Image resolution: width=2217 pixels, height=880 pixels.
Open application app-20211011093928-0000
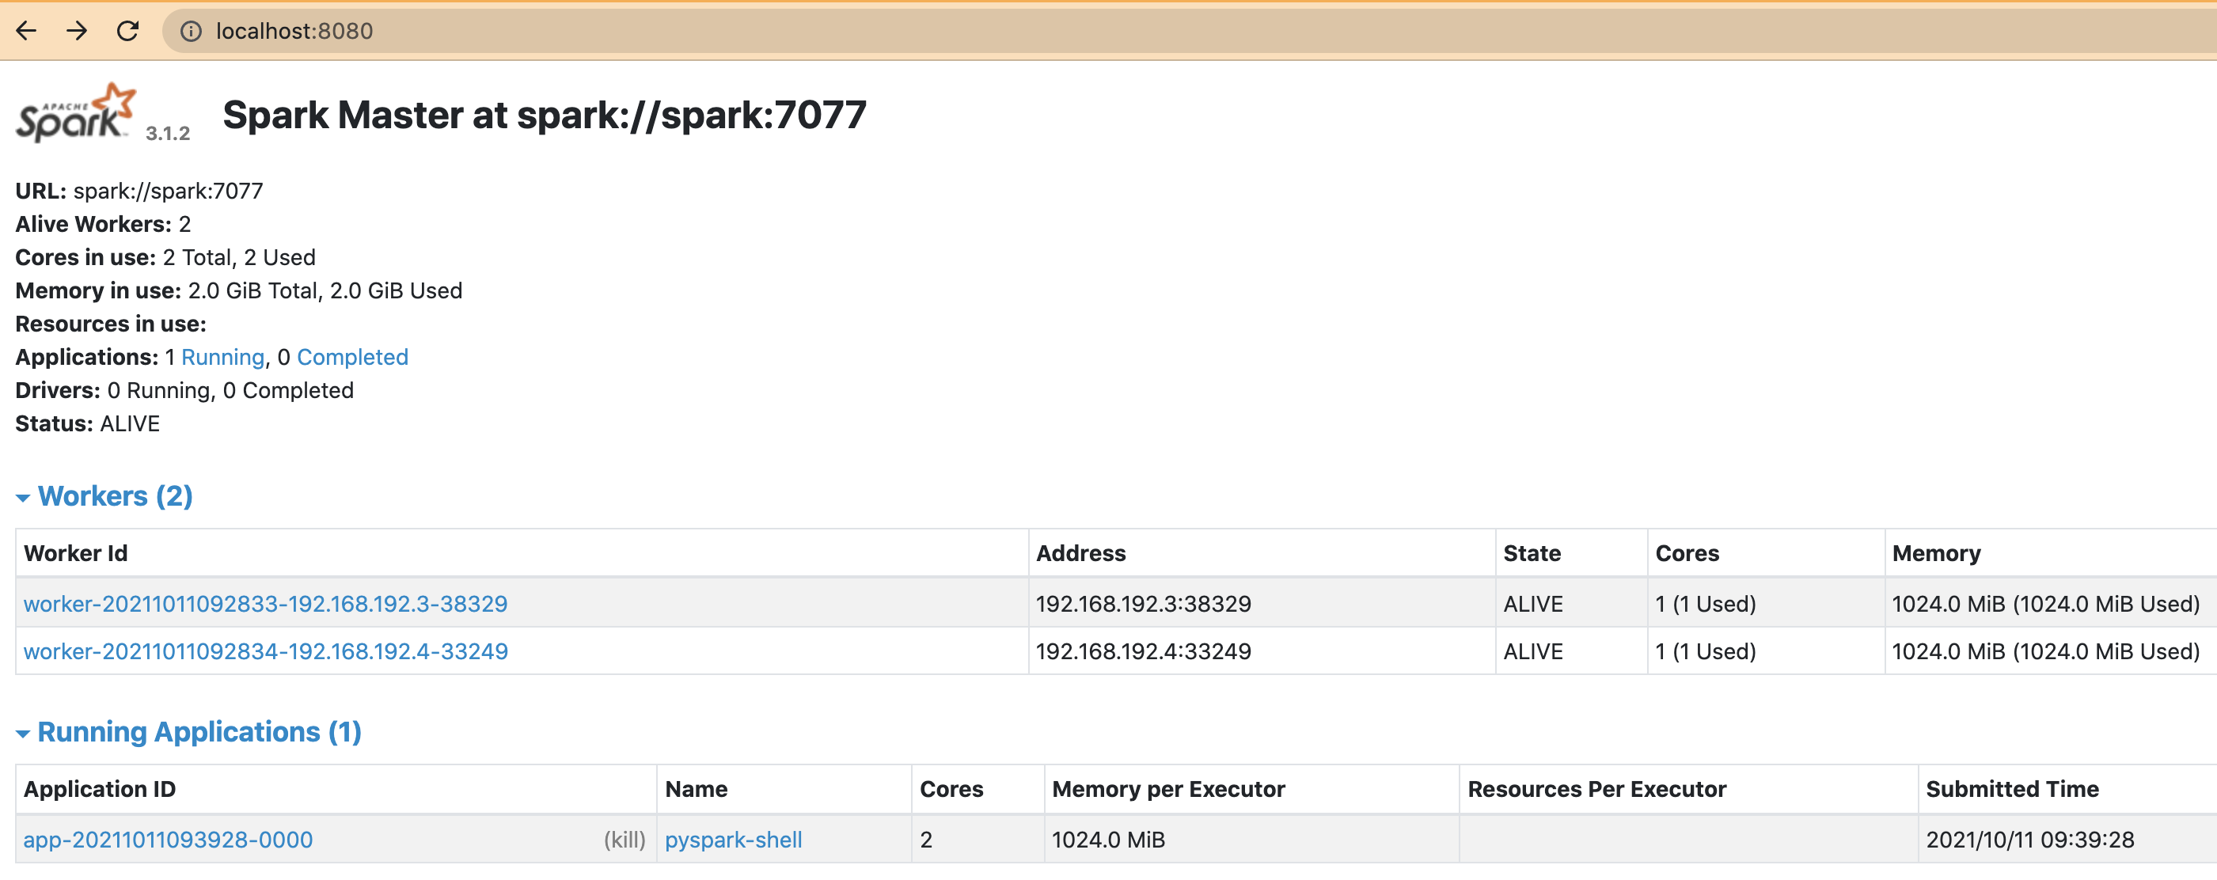[168, 840]
